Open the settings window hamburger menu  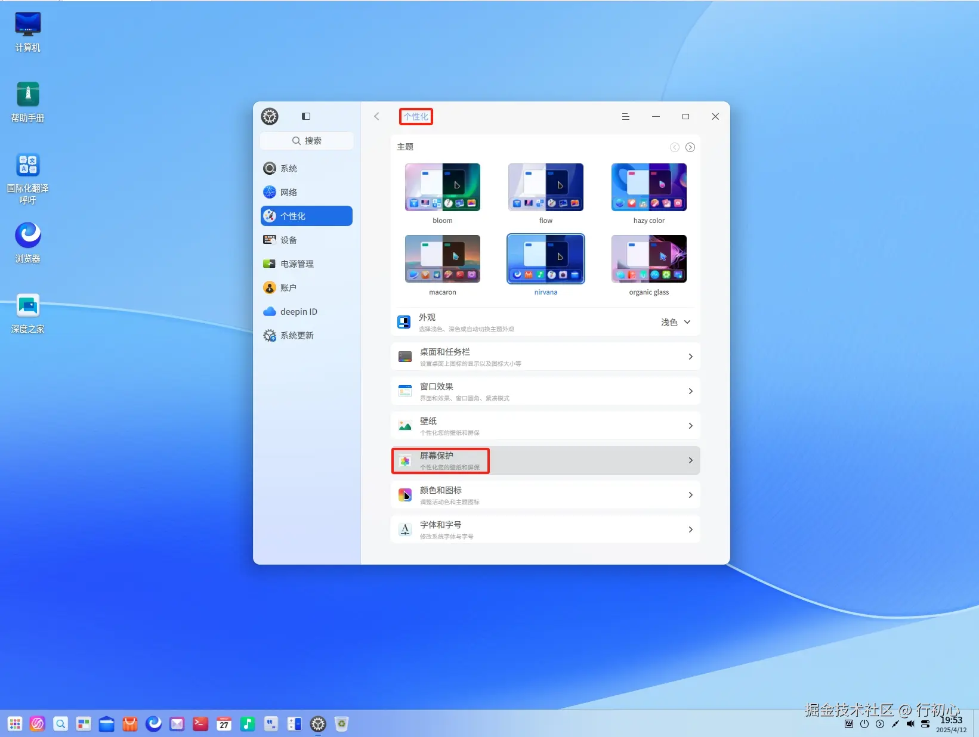click(626, 116)
